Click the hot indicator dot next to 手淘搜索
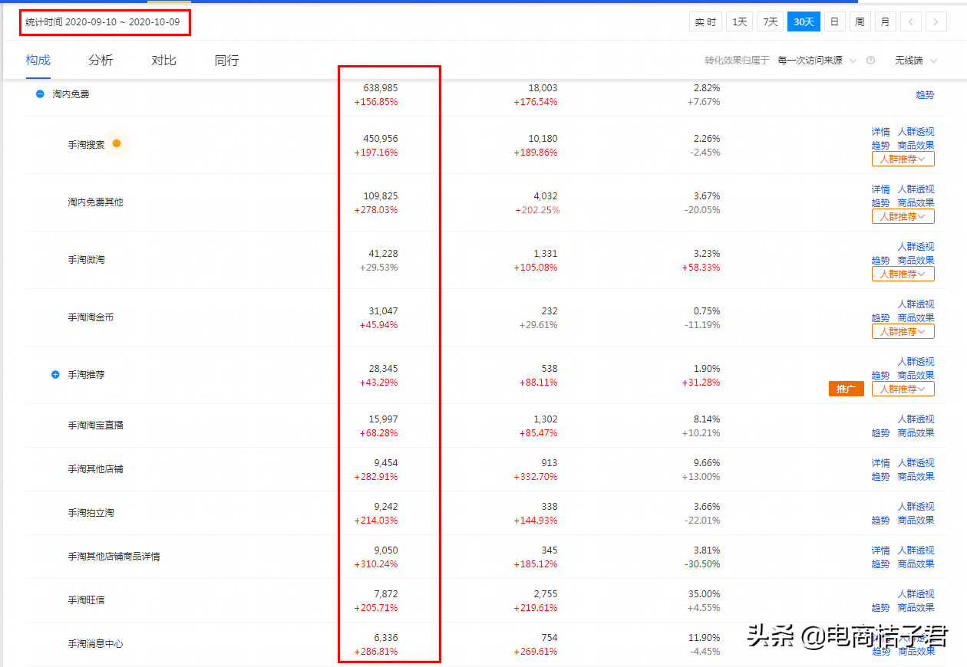967x667 pixels. pos(116,143)
